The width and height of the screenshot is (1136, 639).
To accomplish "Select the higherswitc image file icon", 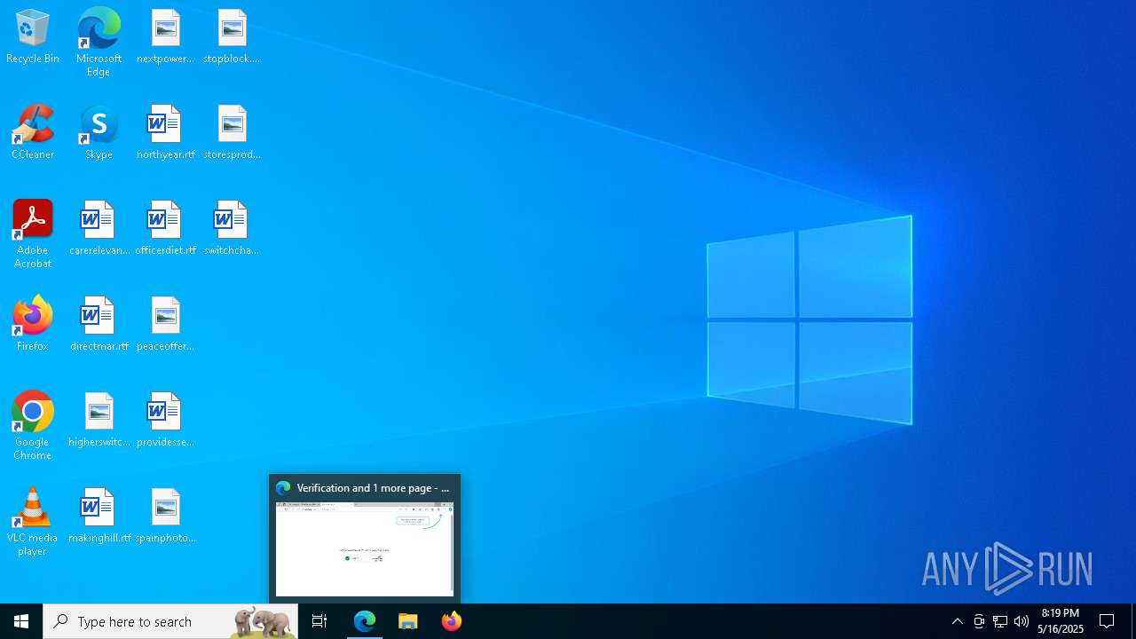I will click(x=99, y=421).
